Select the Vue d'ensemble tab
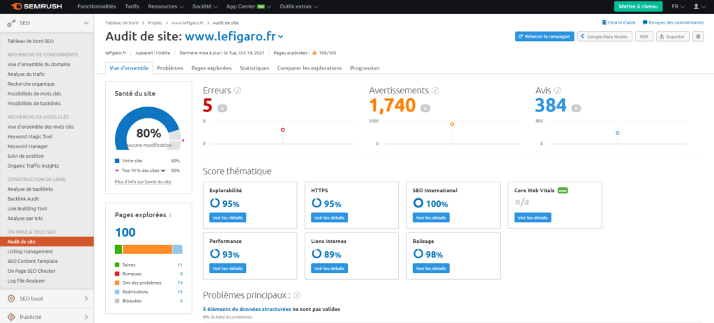Viewport: 714px width, 323px height. click(x=129, y=68)
